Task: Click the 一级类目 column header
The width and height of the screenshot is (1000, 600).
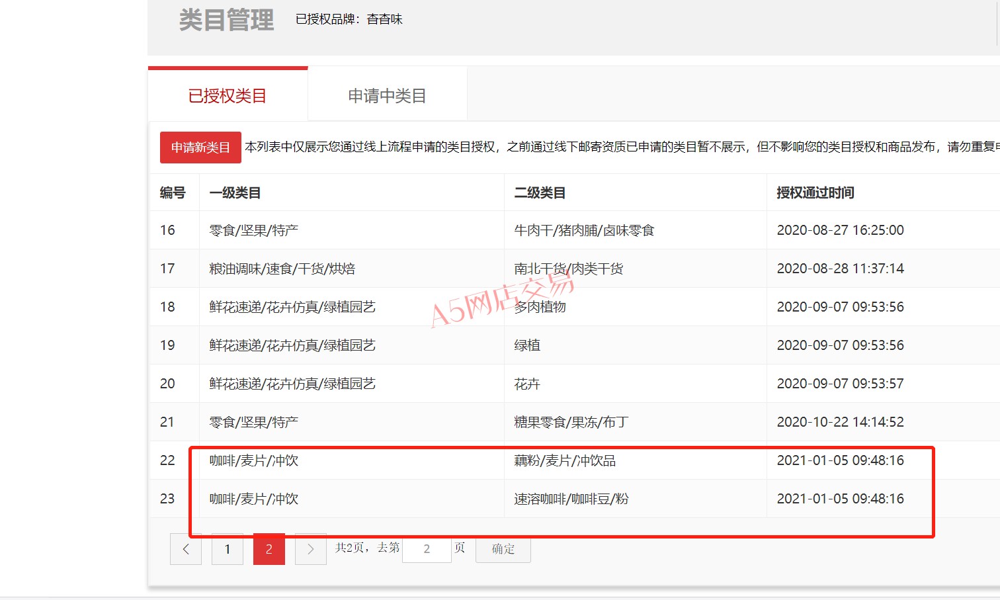Action: click(235, 193)
